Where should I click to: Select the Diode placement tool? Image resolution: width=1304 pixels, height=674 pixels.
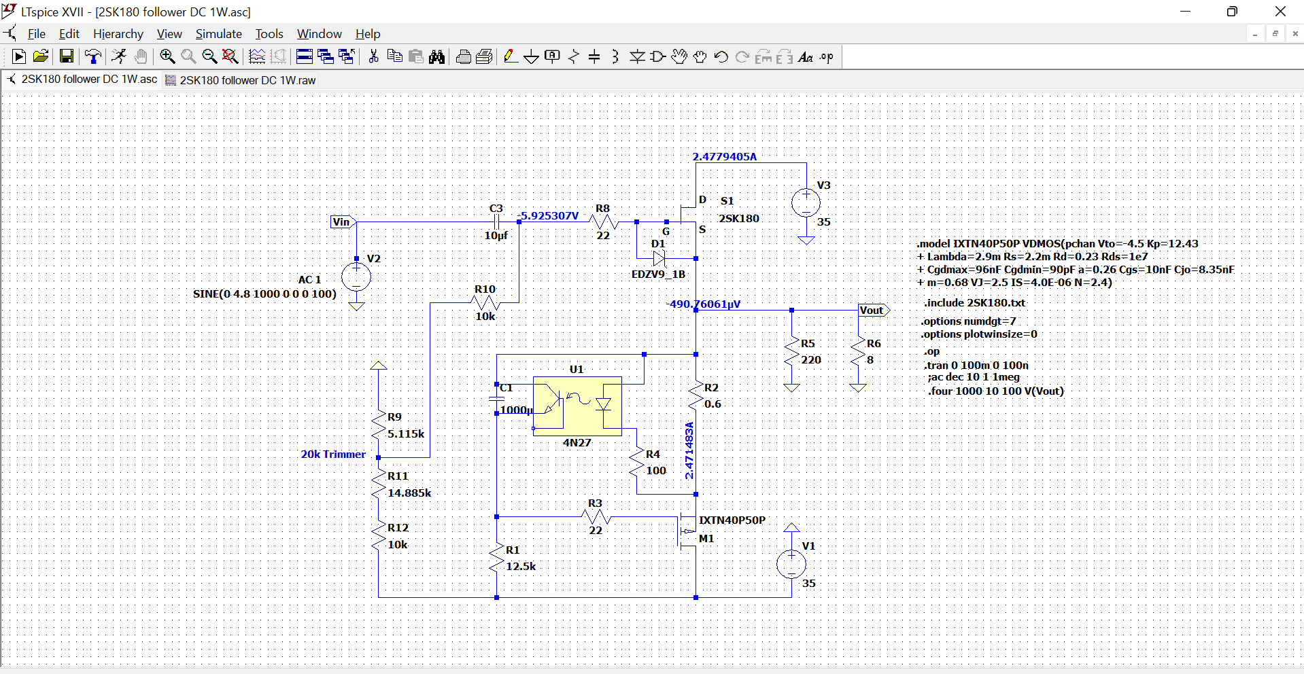[x=637, y=57]
